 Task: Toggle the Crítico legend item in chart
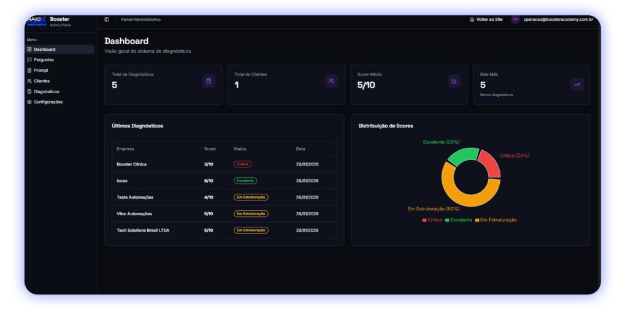click(x=432, y=219)
